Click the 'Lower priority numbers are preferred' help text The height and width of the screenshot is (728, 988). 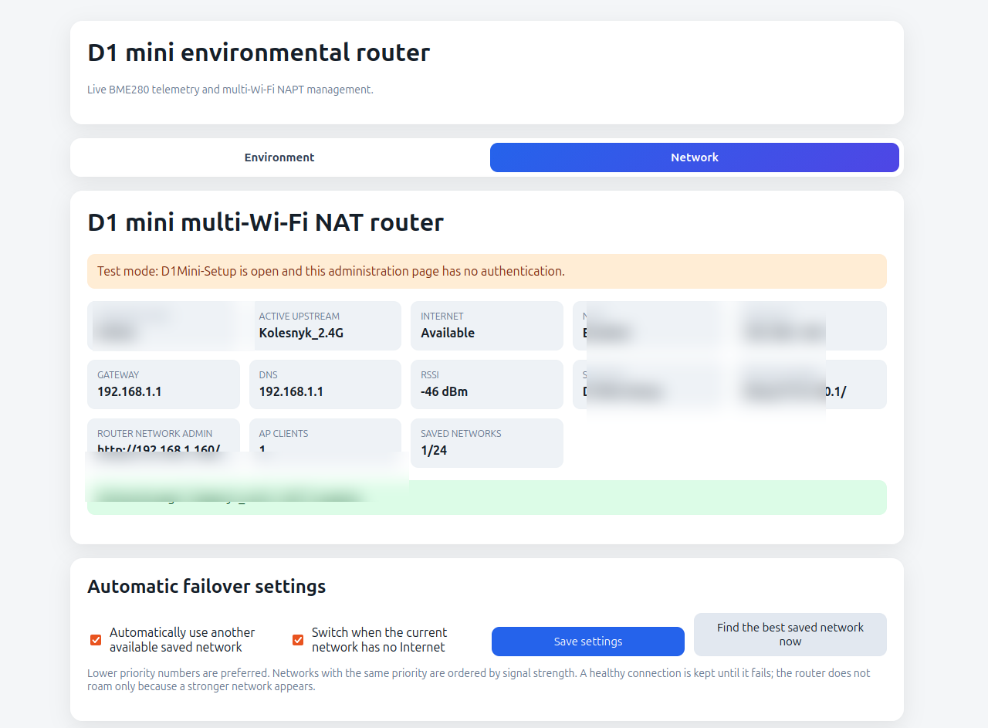tap(479, 679)
